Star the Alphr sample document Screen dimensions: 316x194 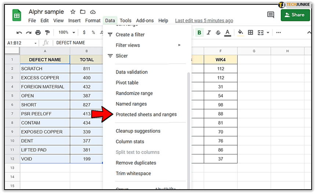click(x=73, y=12)
